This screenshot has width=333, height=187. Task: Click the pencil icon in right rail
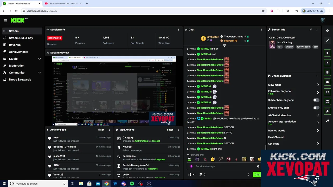pyautogui.click(x=327, y=40)
